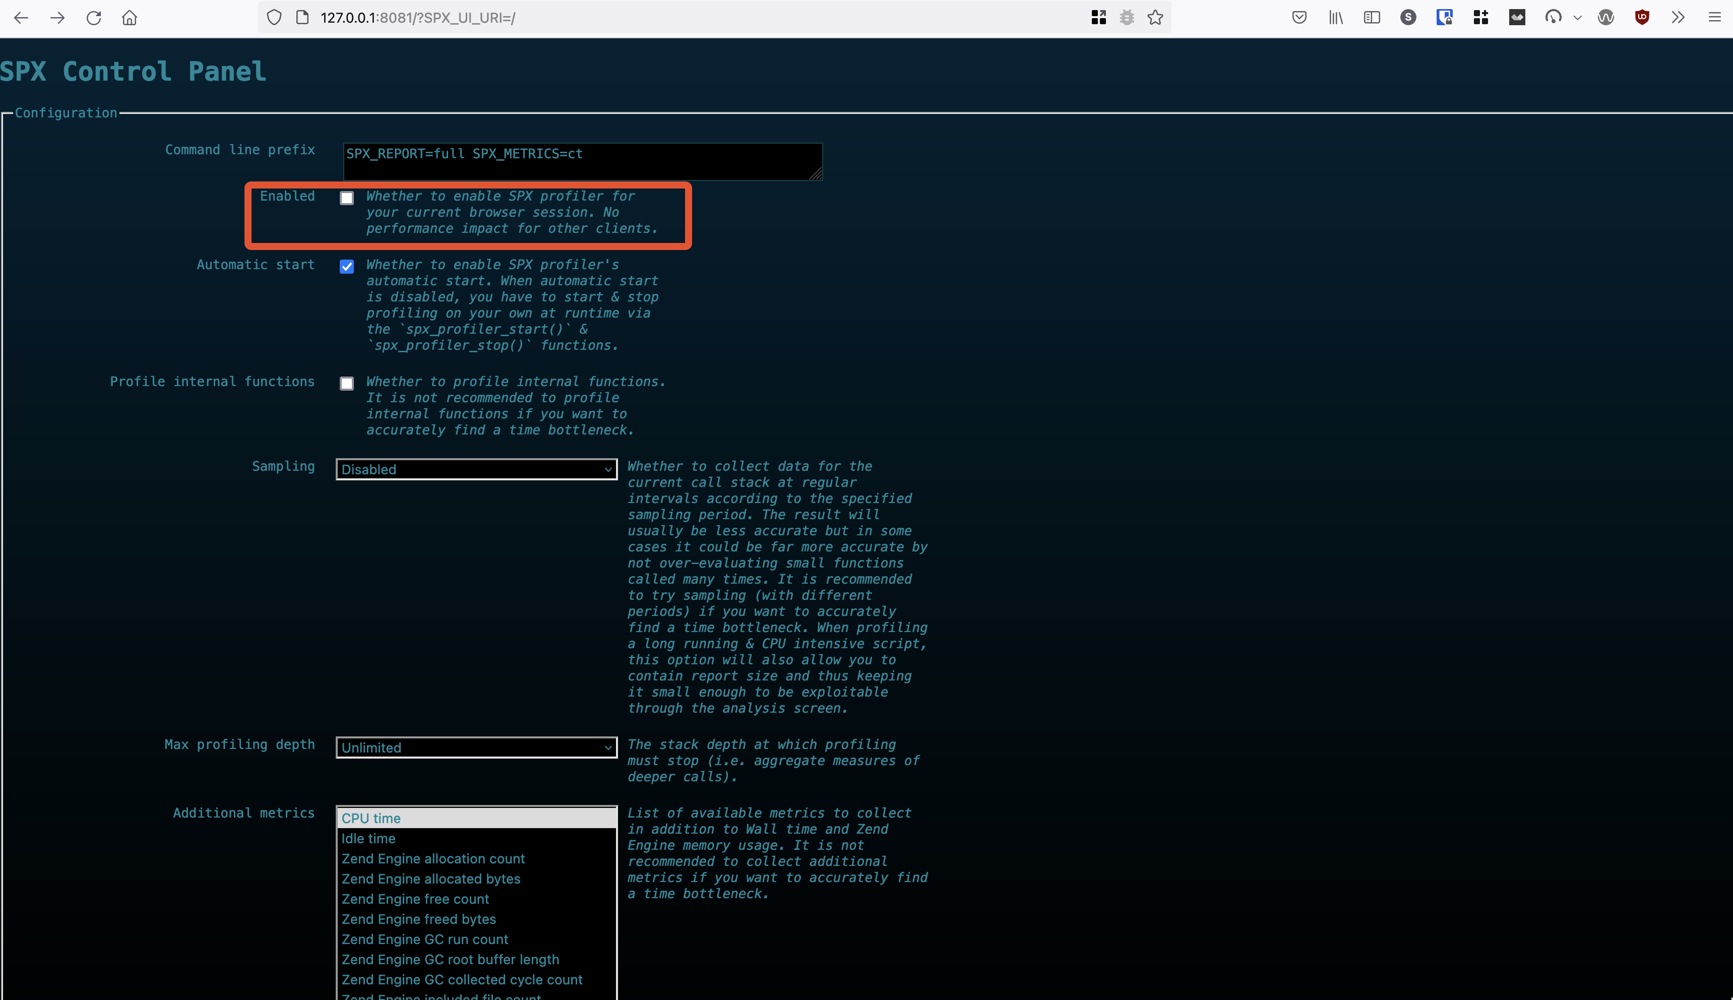Click the bug icon in the address bar
This screenshot has width=1733, height=1000.
click(x=1127, y=18)
